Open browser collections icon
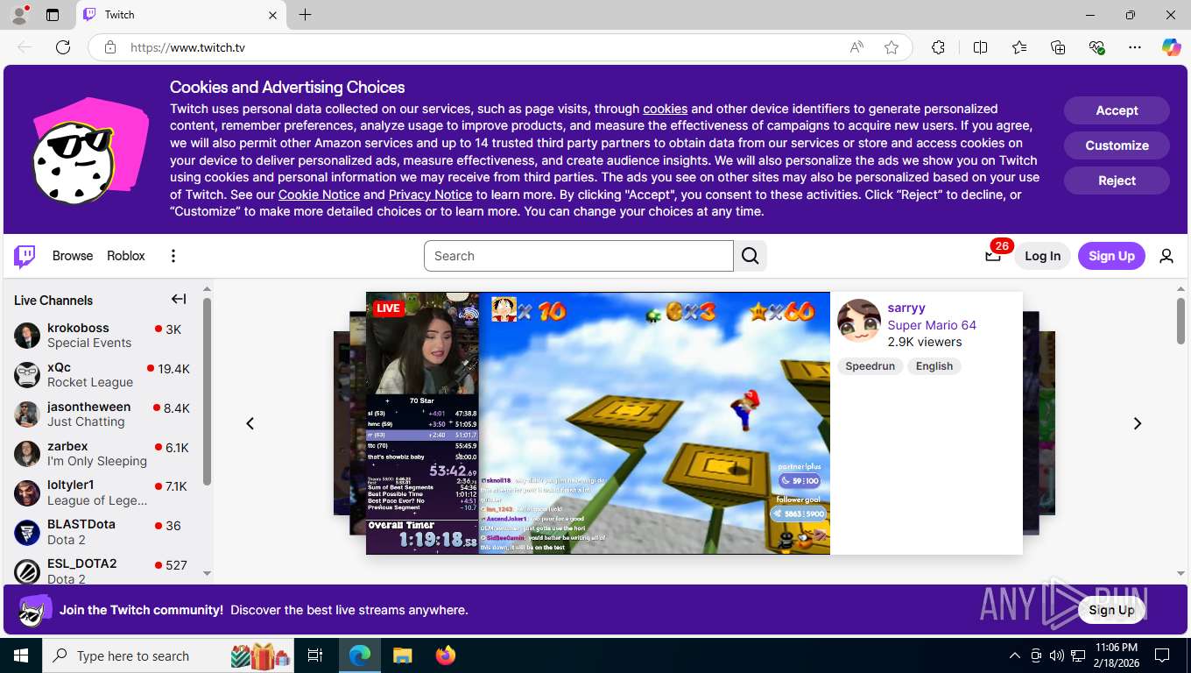 1058,47
